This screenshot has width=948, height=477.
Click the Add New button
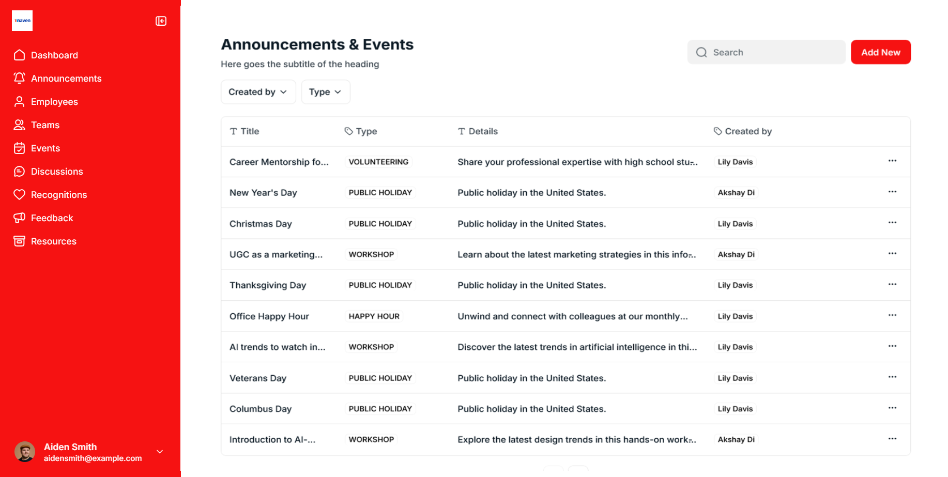[x=880, y=52]
